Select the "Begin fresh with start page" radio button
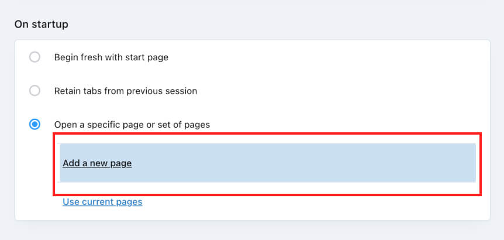This screenshot has height=240, width=504. [x=35, y=57]
